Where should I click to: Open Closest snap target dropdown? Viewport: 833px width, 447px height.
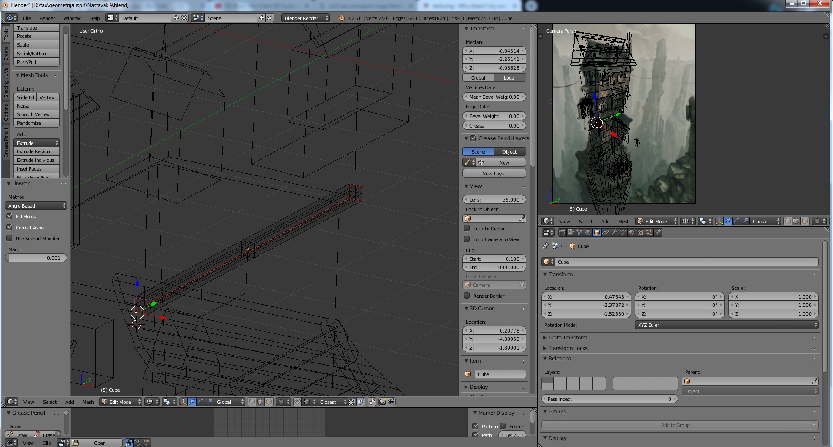(332, 402)
